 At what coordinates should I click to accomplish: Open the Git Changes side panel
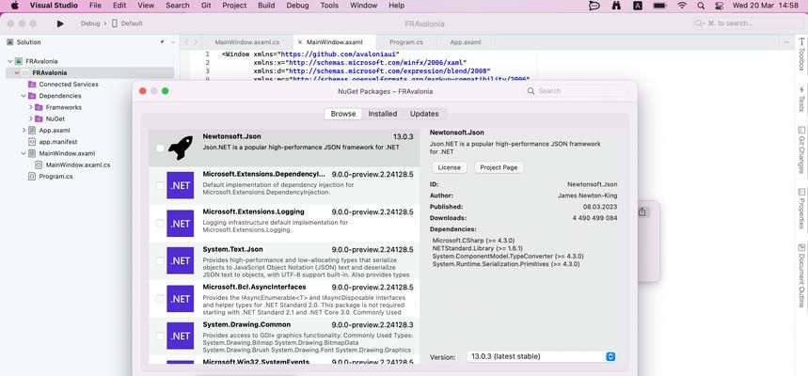[801, 149]
